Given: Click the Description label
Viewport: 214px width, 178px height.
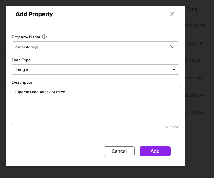Looking at the screenshot, I should (23, 82).
